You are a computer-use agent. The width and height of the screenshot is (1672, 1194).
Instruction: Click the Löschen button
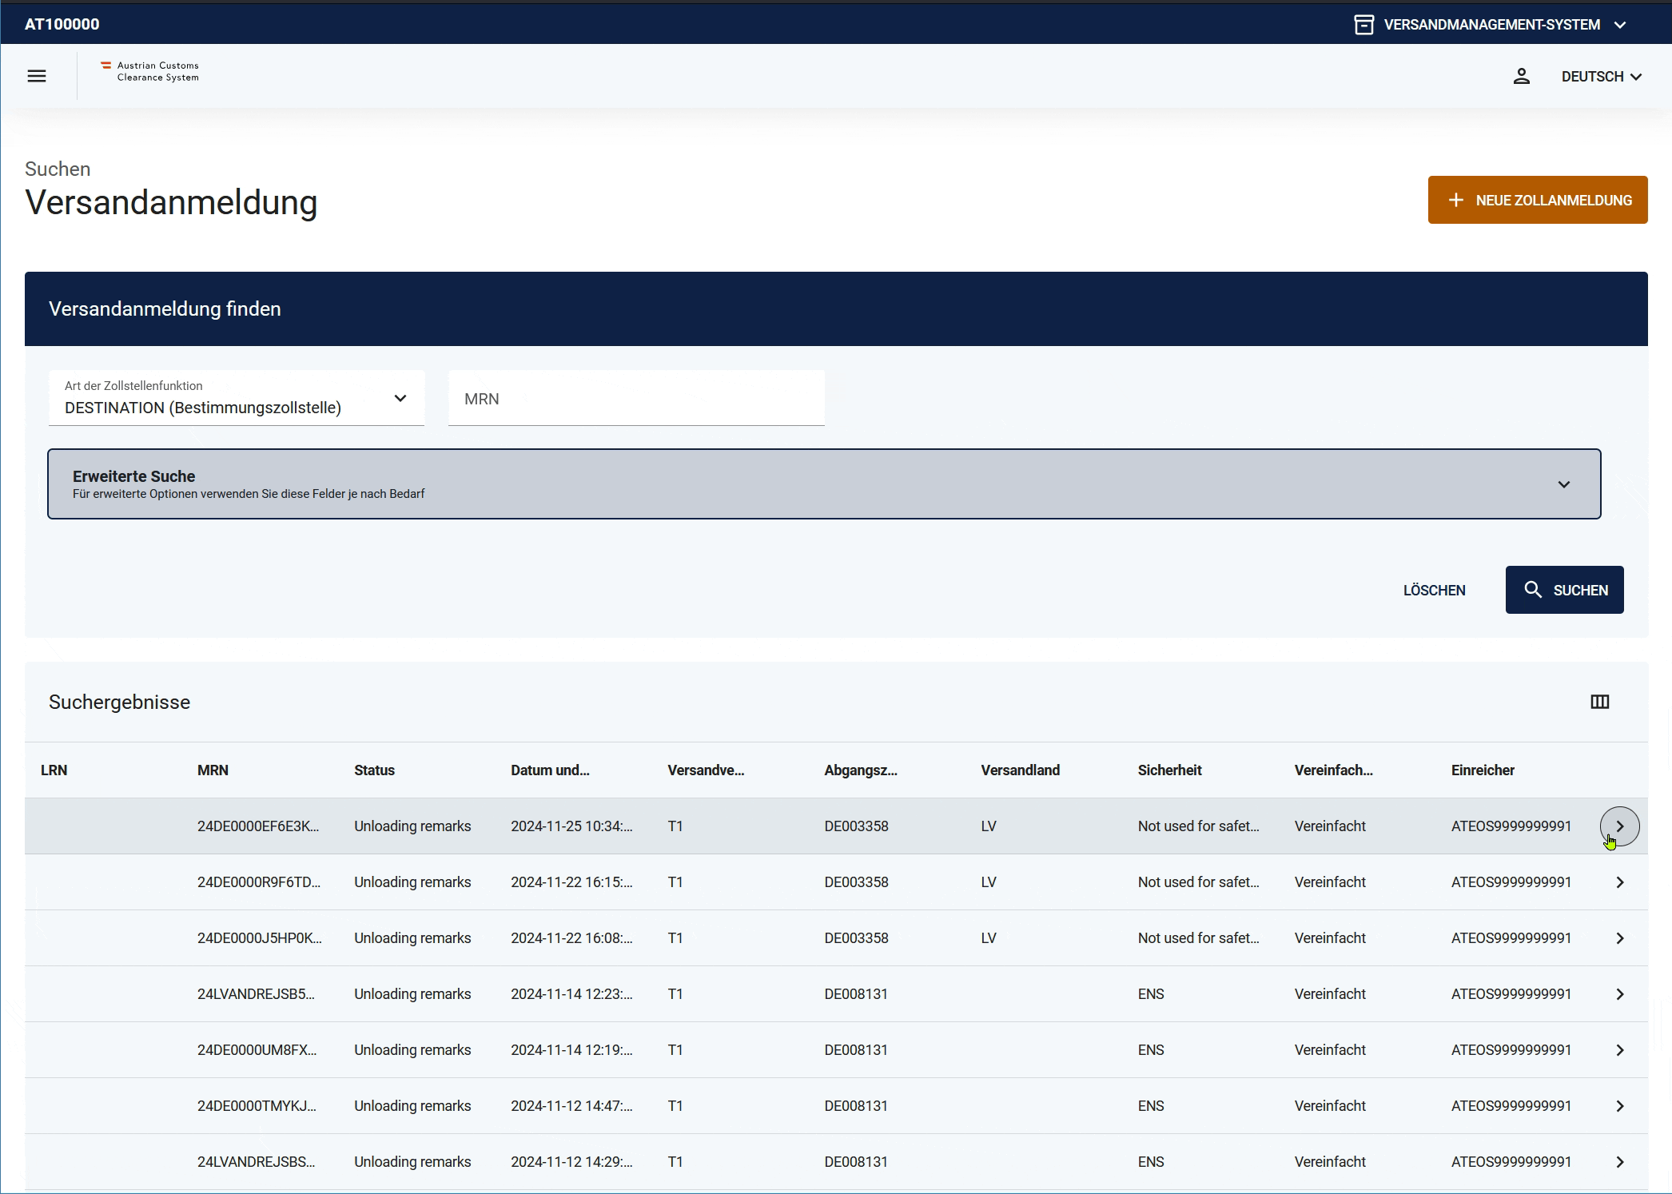click(1434, 591)
